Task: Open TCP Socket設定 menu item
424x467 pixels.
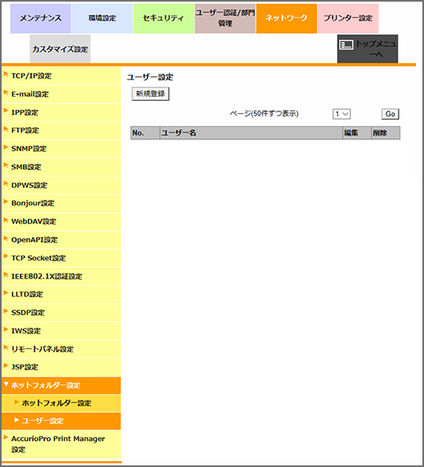Action: click(62, 258)
